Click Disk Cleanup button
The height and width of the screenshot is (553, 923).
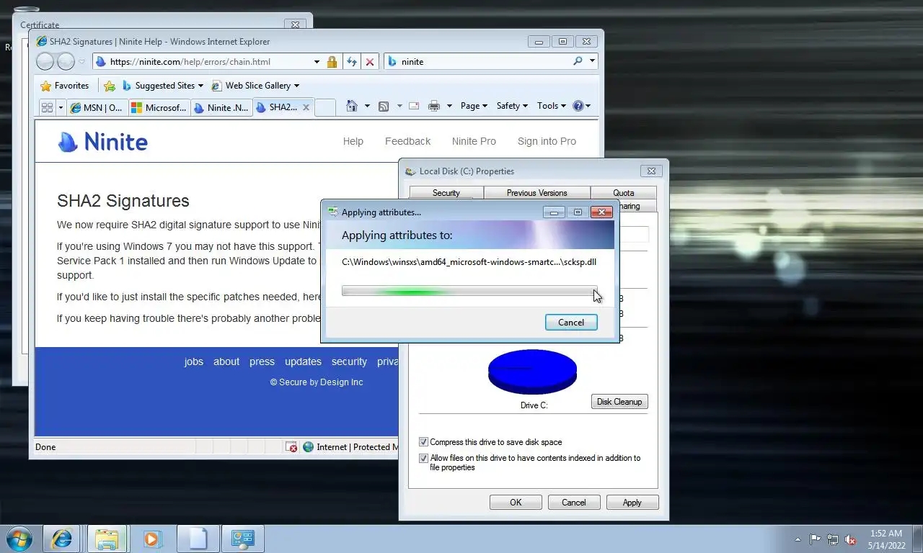619,402
